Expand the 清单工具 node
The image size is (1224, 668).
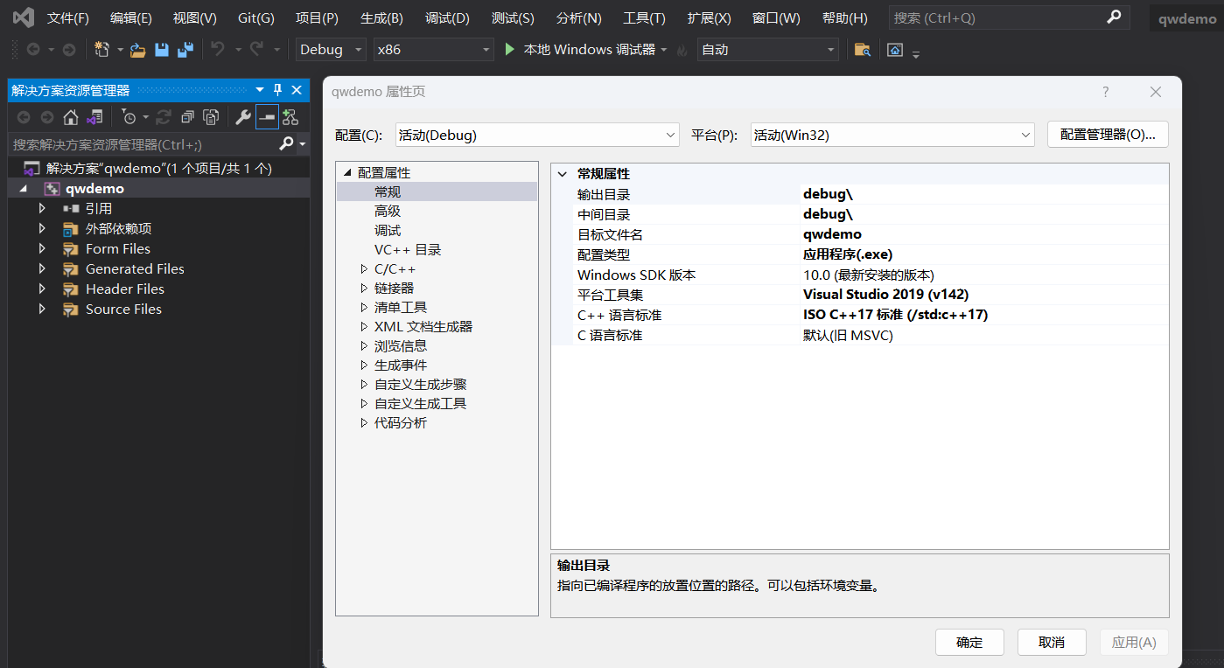tap(365, 308)
